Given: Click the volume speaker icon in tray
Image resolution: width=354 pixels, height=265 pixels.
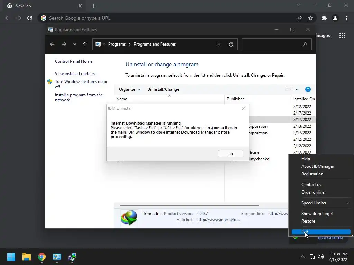Looking at the screenshot, I should pos(320,257).
